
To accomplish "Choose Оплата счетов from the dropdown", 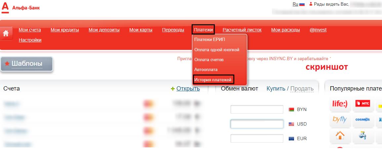I will [209, 59].
